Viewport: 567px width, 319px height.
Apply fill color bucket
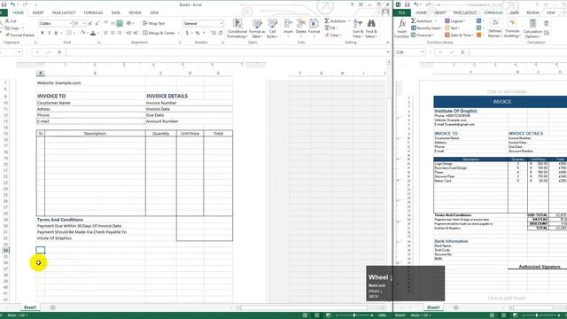82,33
